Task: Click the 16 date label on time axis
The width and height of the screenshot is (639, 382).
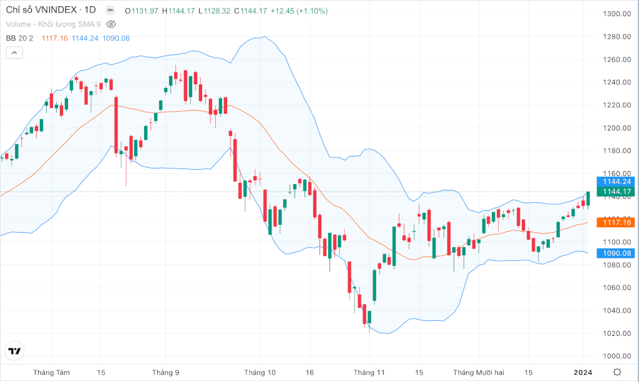Action: pos(310,373)
